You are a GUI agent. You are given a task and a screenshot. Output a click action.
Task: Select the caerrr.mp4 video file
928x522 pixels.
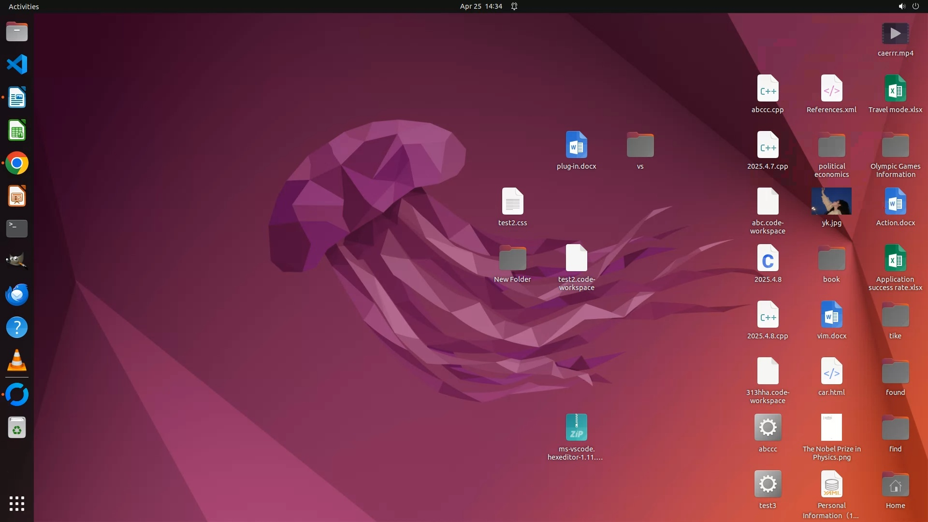point(895,34)
